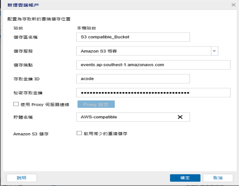This screenshot has width=239, height=186.
Task: Click the masked 秘密存取金鑰 password field
Action: click(153, 93)
